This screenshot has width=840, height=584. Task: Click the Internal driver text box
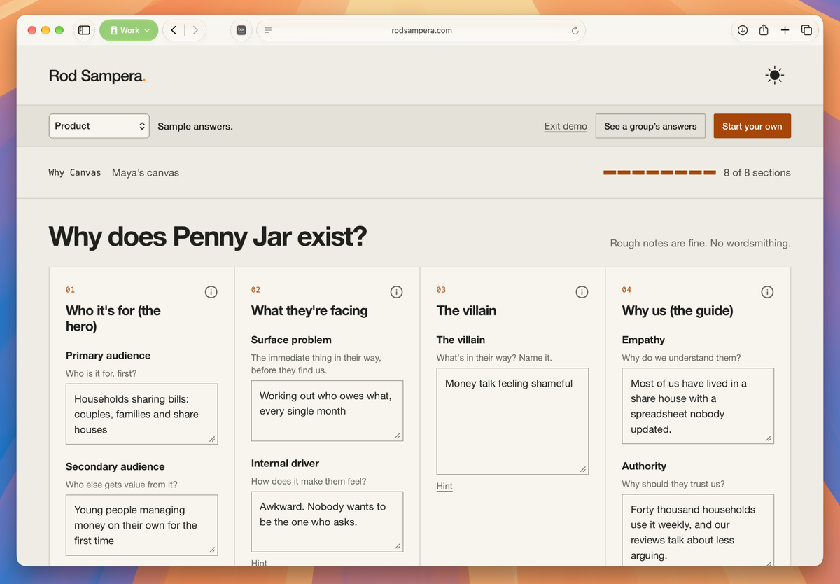pyautogui.click(x=327, y=521)
